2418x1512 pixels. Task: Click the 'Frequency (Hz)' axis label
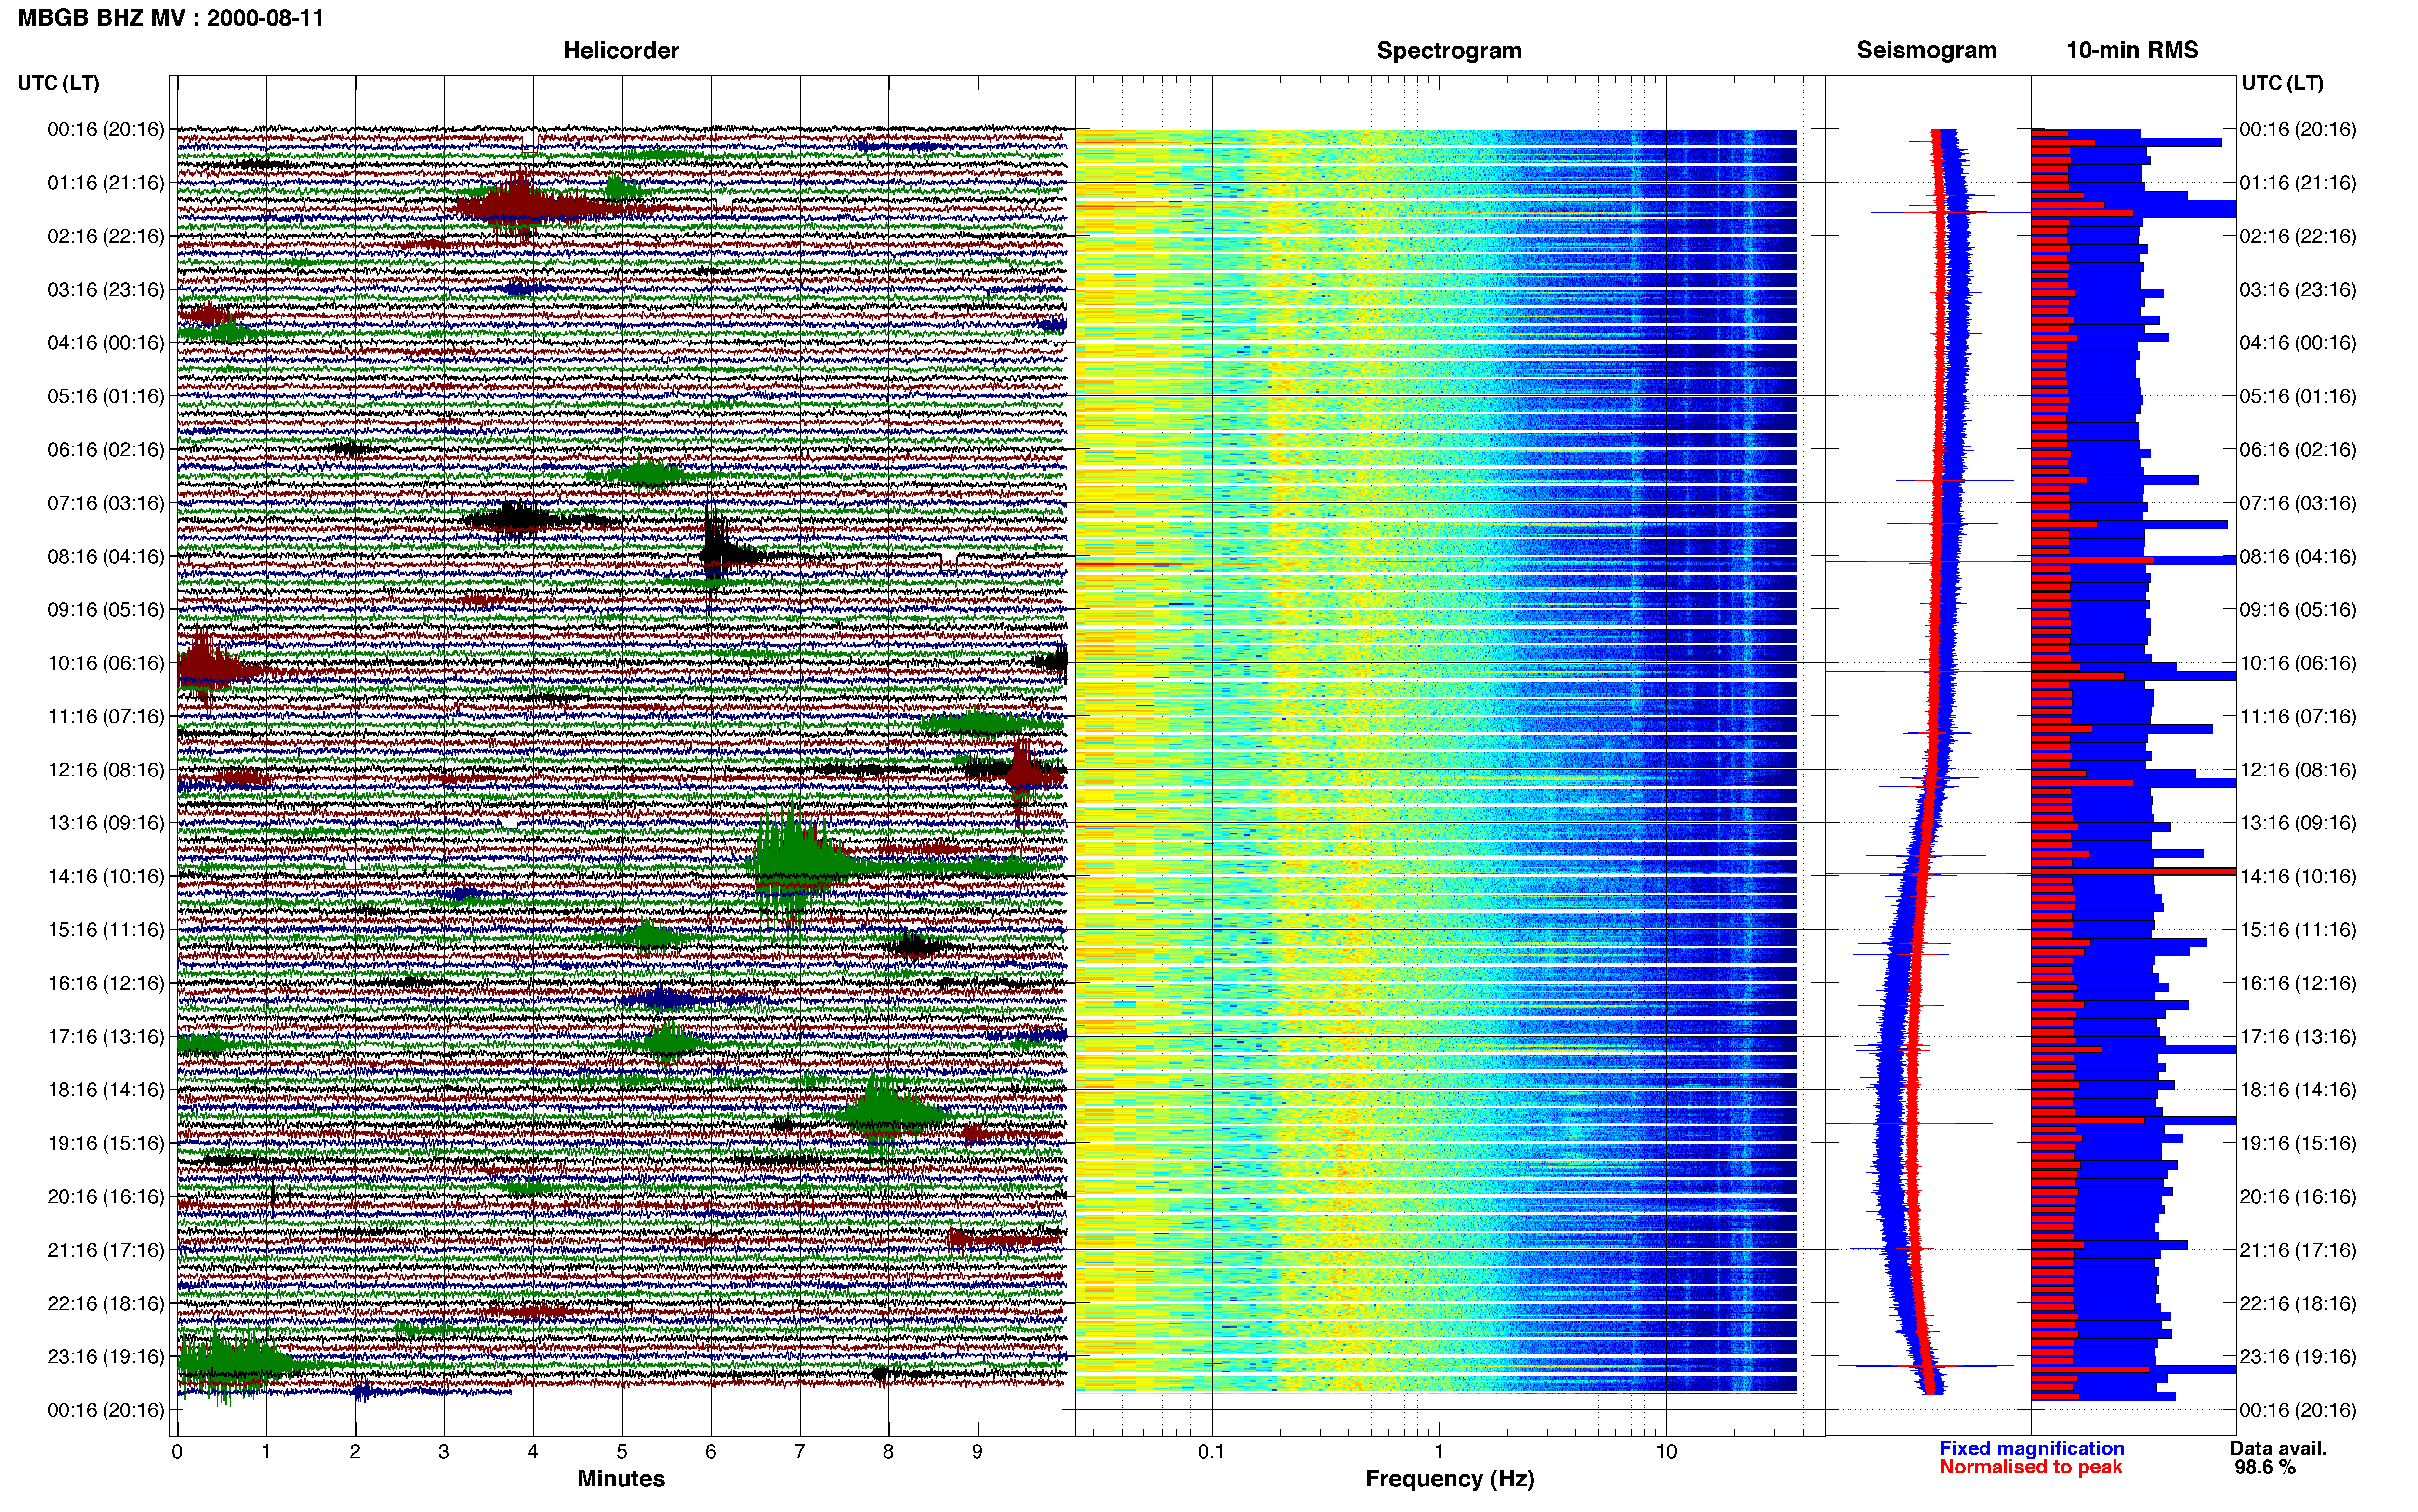(1449, 1479)
